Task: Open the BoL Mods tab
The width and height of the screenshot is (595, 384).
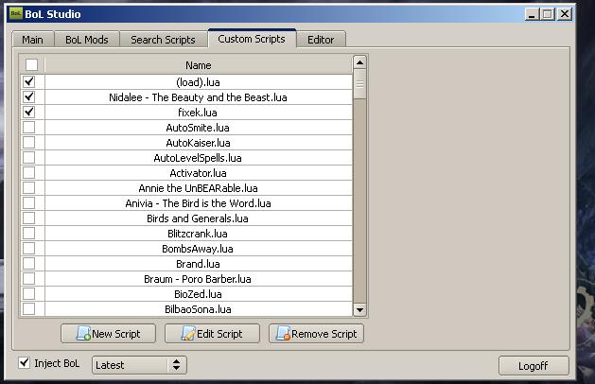Action: 87,40
